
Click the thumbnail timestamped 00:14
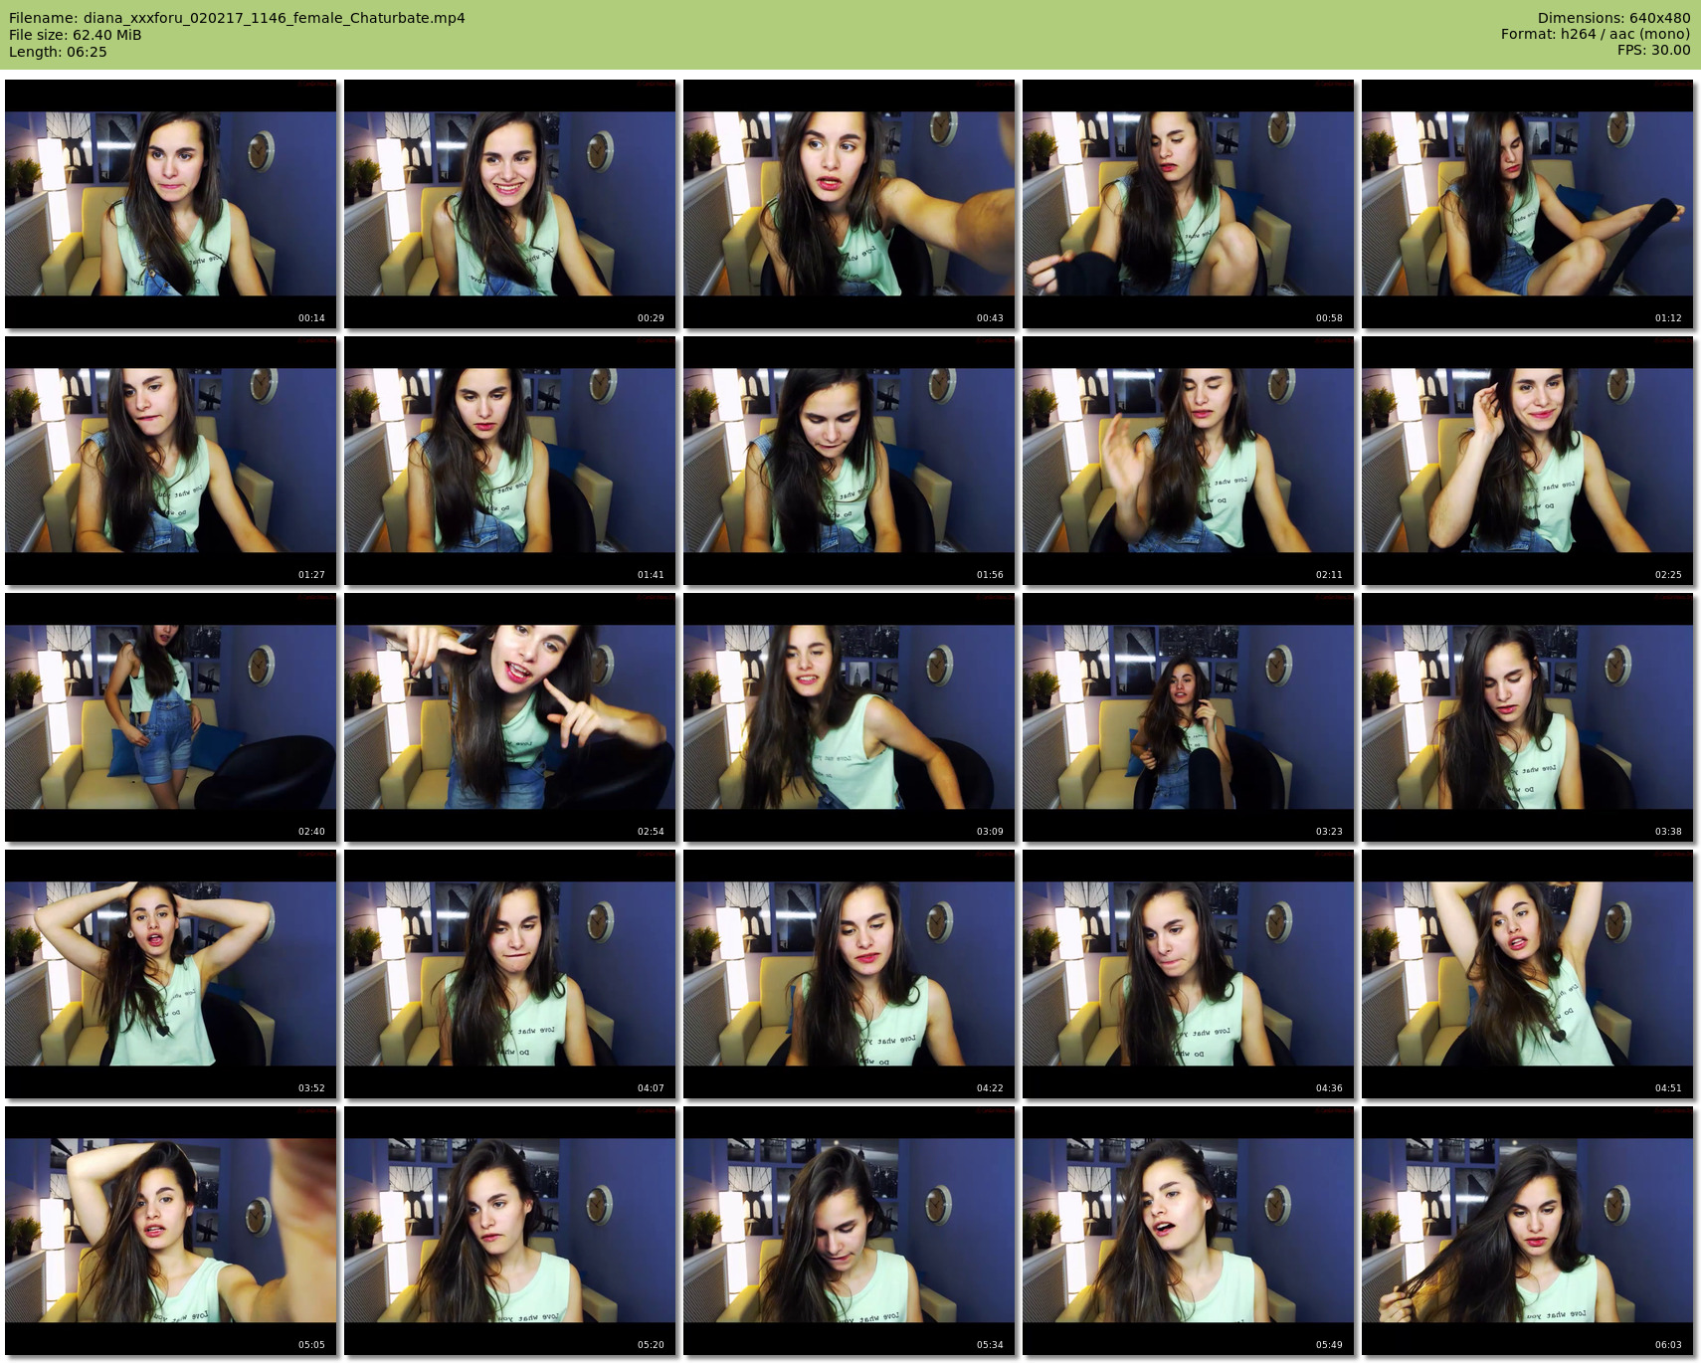click(x=171, y=204)
